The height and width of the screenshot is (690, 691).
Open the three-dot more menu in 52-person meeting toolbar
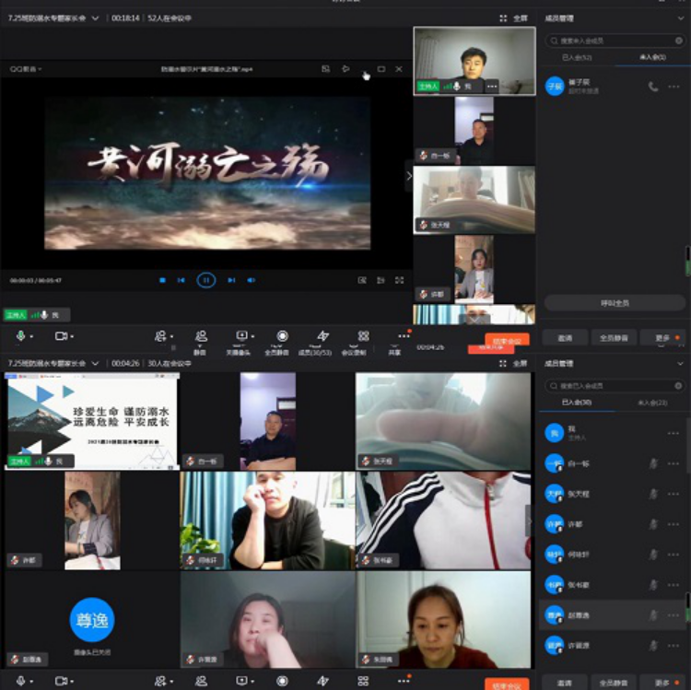tap(404, 336)
